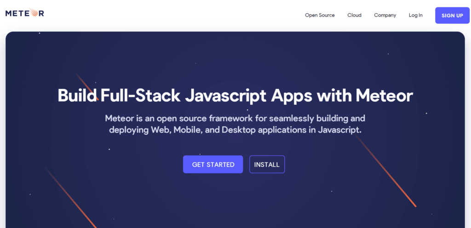Go to the Log In page
Viewport: 471px width, 228px height.
pos(415,15)
